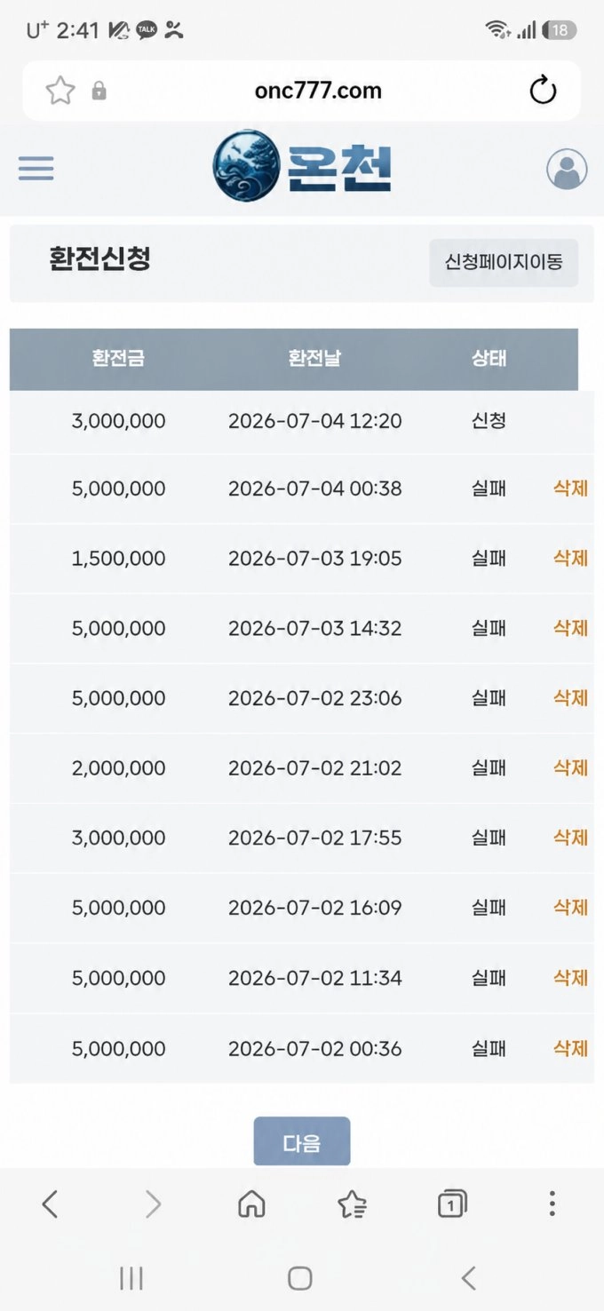
Task: Click the 신청페이지이동 button
Action: [504, 262]
